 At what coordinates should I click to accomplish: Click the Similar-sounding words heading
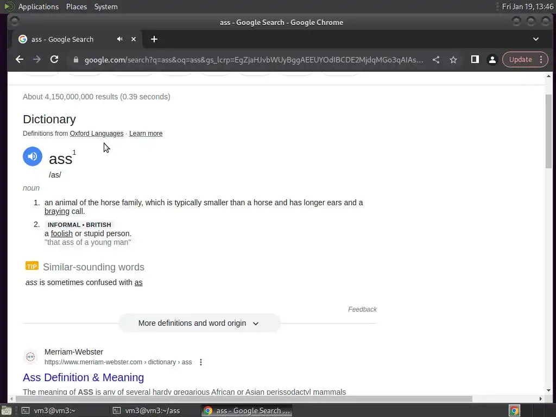click(x=93, y=267)
